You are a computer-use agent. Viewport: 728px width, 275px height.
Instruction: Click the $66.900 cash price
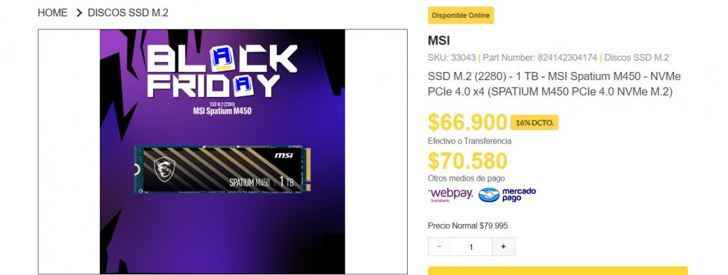[x=467, y=122]
